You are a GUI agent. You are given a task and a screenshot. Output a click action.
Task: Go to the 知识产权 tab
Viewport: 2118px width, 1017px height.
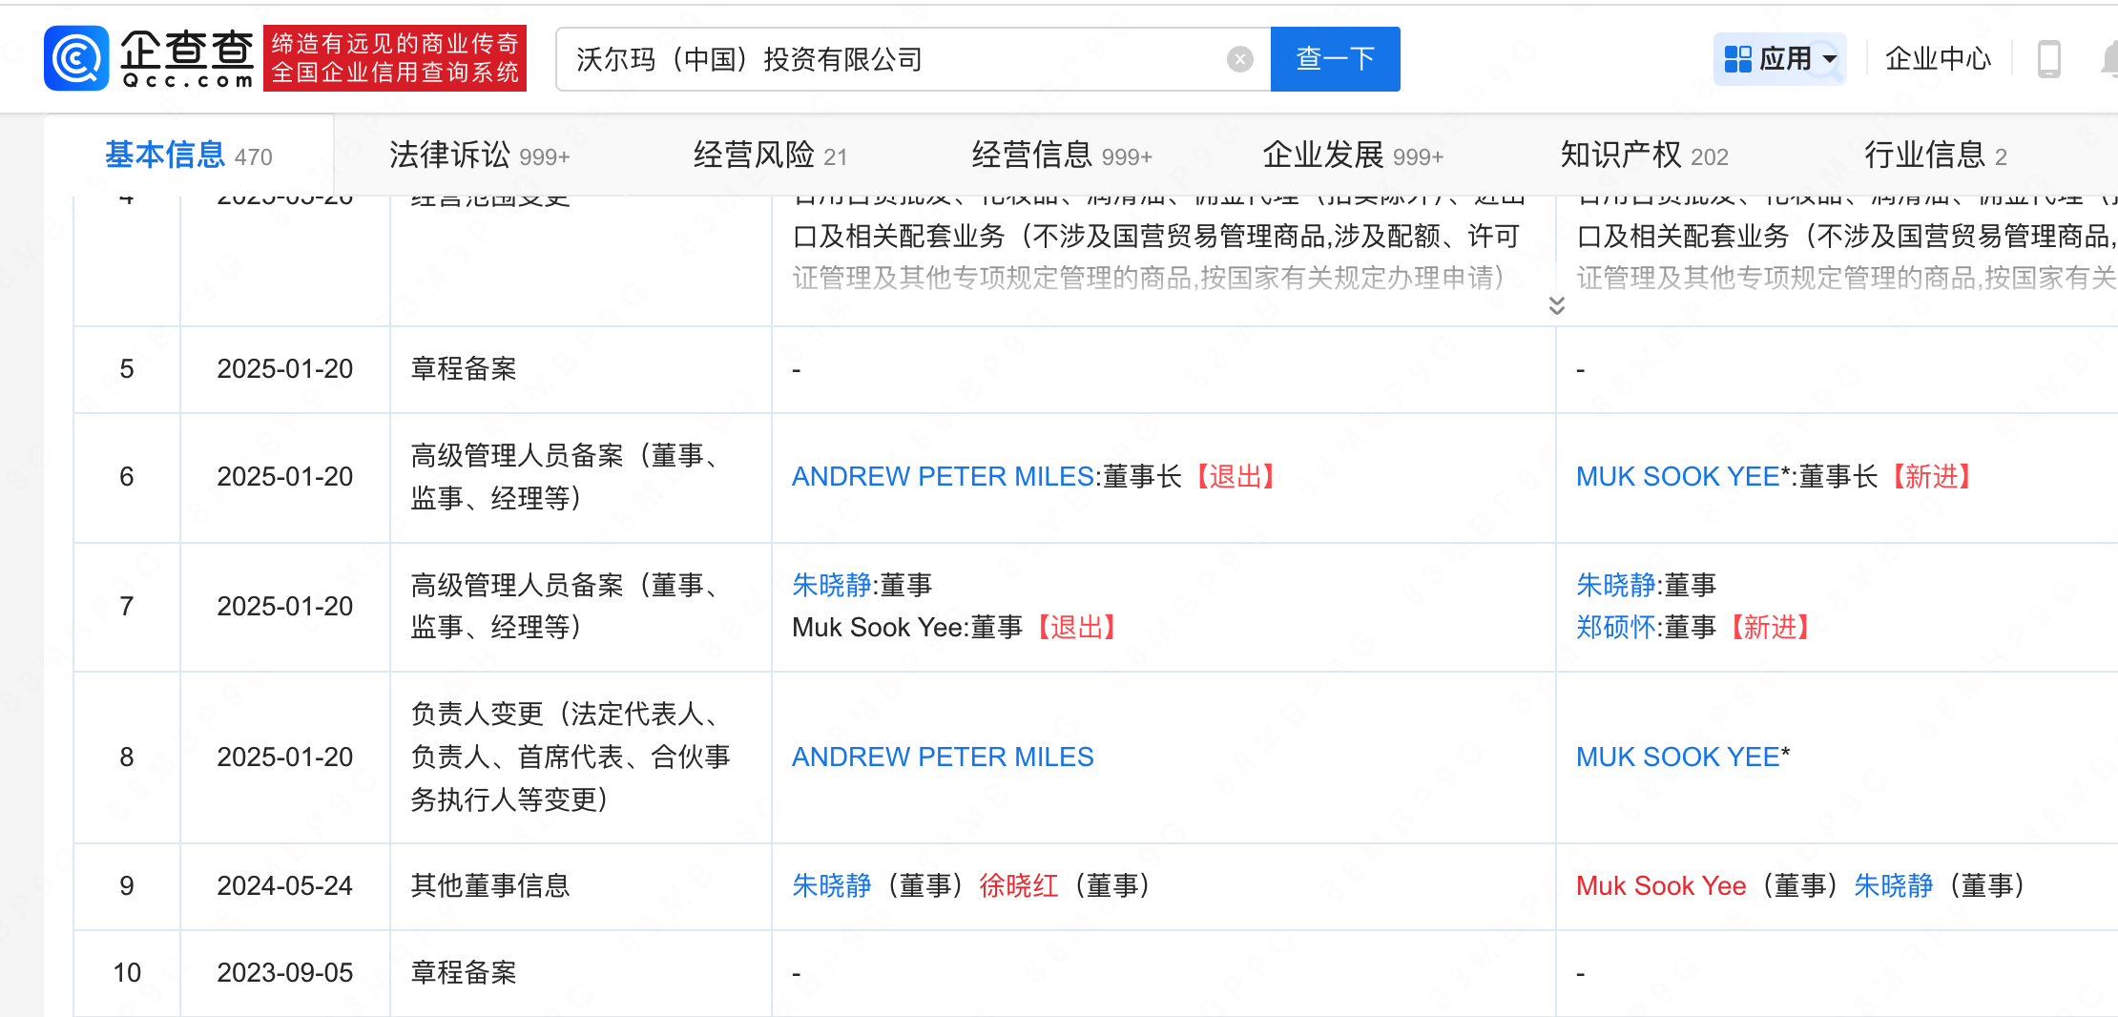pos(1643,155)
